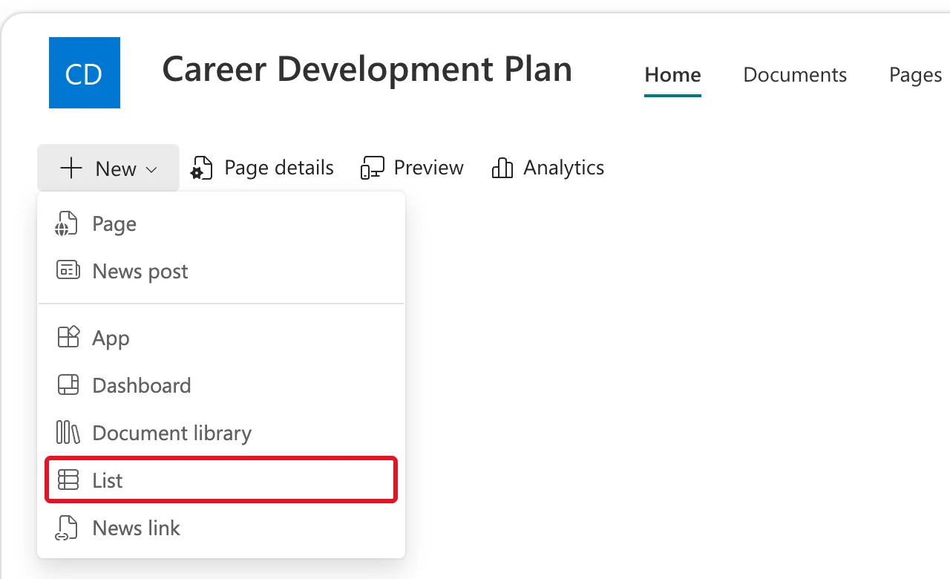Click the News link document-chain icon

tap(67, 528)
